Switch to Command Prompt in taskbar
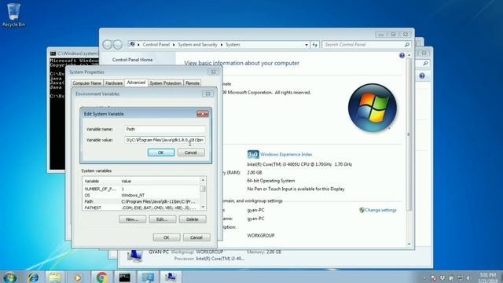 pyautogui.click(x=124, y=277)
